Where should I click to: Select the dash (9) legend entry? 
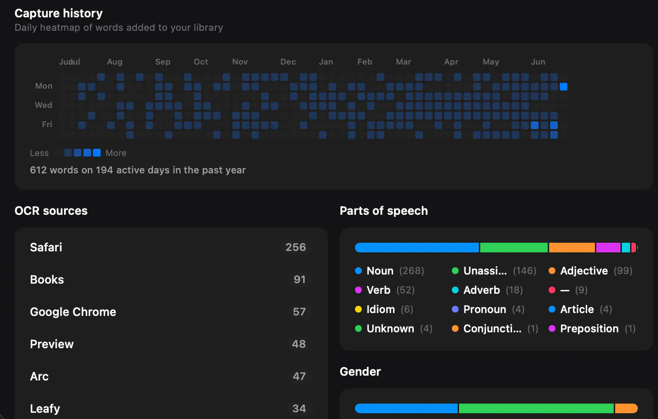click(568, 290)
